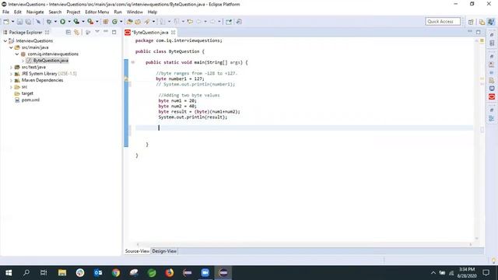Click the Coverage run icon

pos(76,22)
